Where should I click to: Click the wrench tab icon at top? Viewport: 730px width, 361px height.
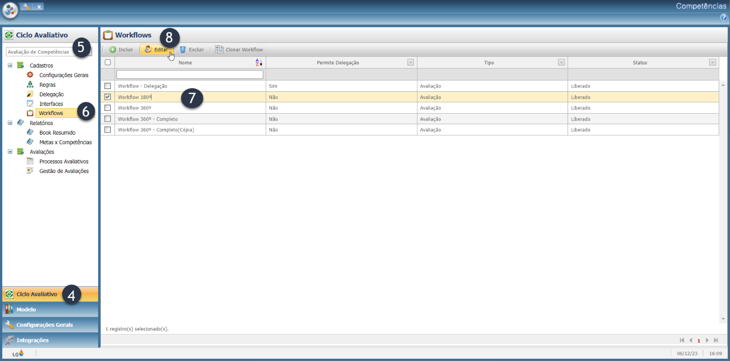26,6
